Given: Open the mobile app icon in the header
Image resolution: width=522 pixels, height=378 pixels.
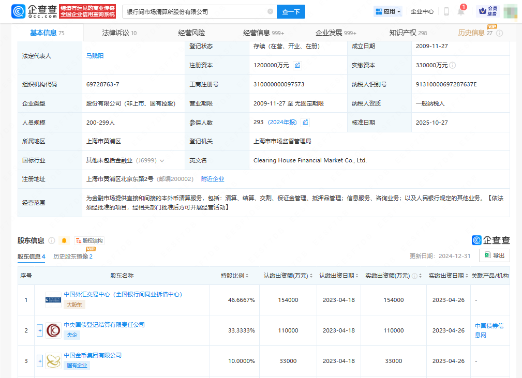Looking at the screenshot, I should 446,11.
